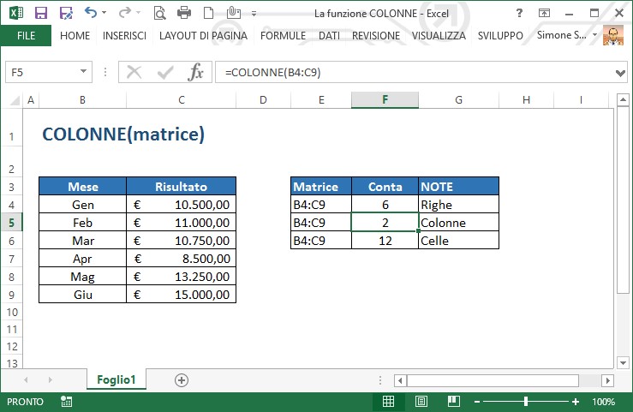Open Customize Quick Access Toolbar dropdown
Screen dimensions: 633x412
(x=254, y=14)
